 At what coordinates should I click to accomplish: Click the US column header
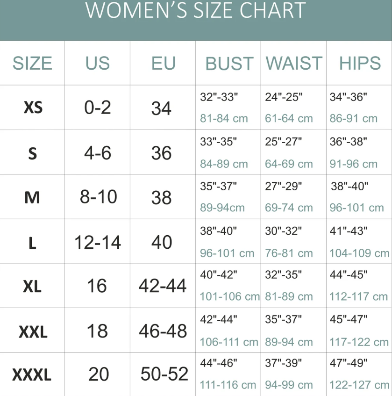[x=97, y=63]
